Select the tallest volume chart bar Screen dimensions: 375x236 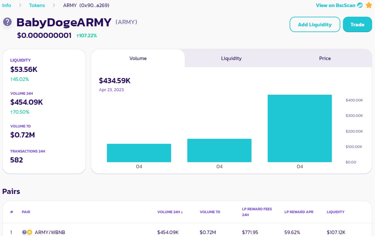pyautogui.click(x=300, y=128)
